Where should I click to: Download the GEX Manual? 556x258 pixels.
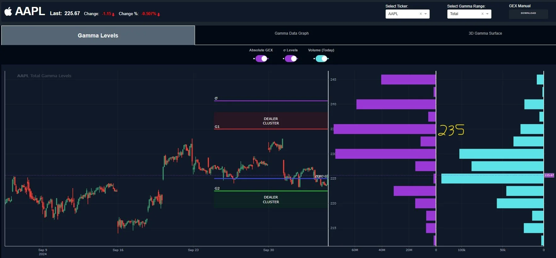click(528, 14)
